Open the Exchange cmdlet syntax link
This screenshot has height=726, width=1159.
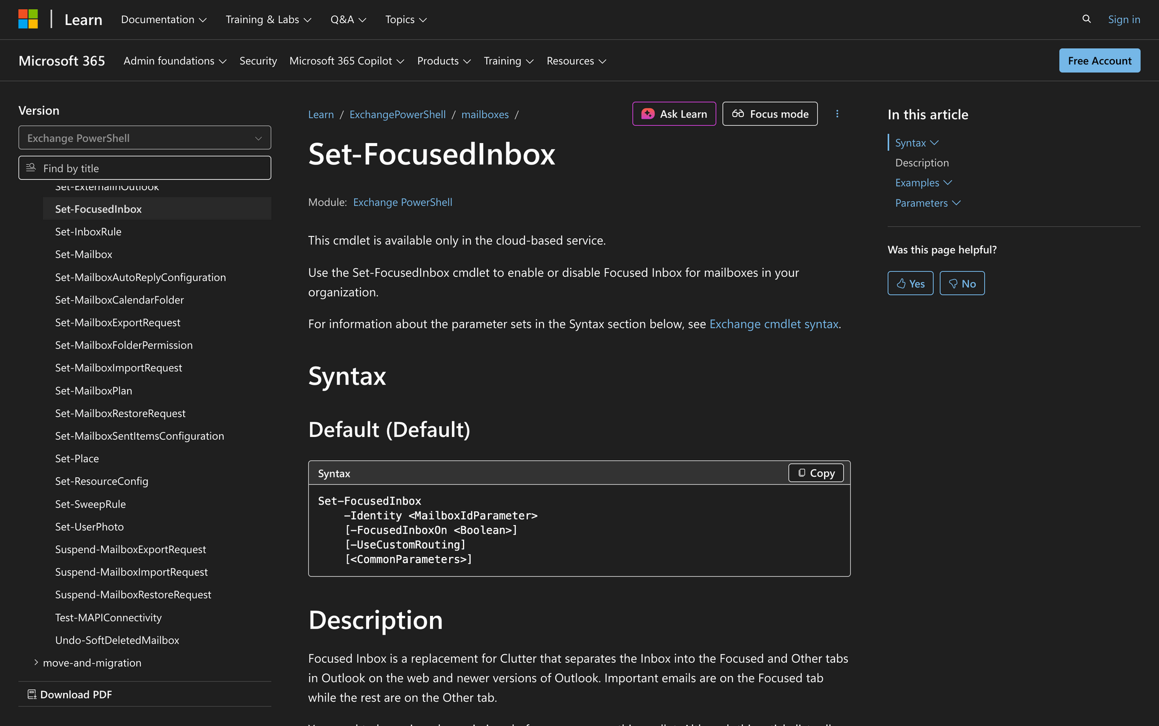pos(774,324)
